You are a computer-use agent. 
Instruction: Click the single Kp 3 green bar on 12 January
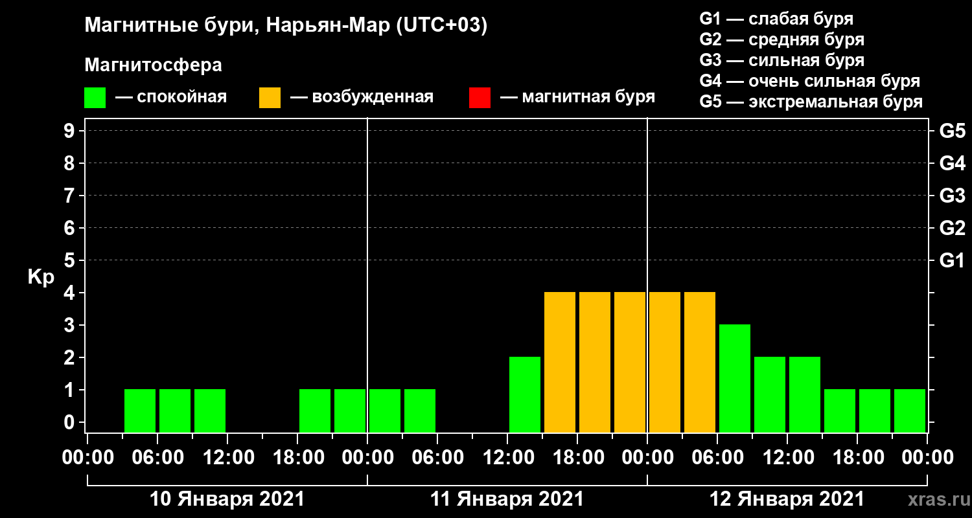tap(735, 378)
